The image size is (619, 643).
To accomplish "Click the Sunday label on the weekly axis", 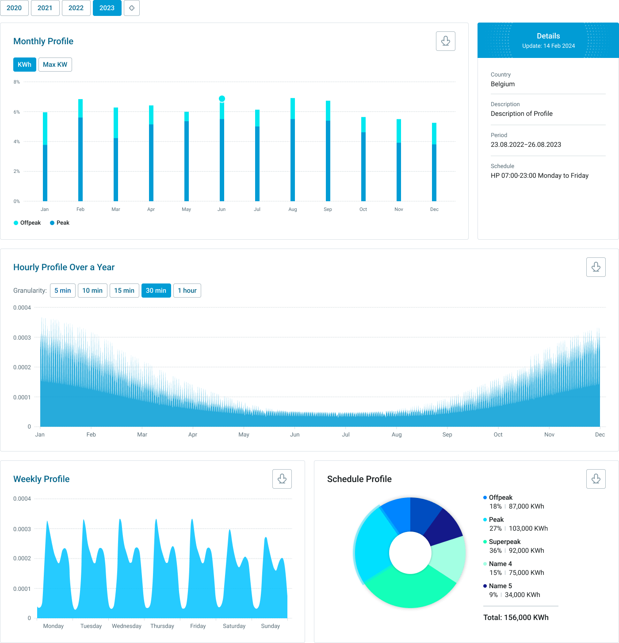I will click(x=271, y=626).
